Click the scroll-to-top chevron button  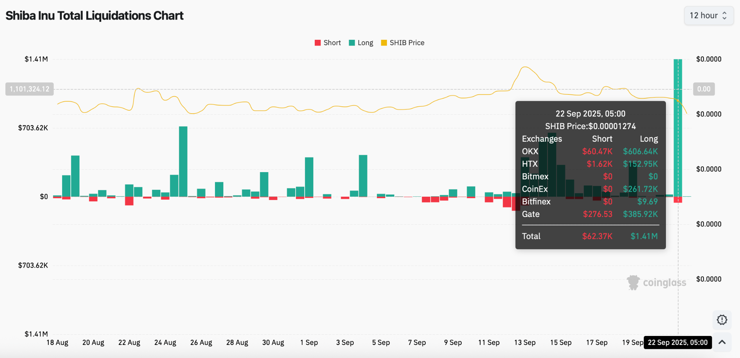[x=722, y=342]
